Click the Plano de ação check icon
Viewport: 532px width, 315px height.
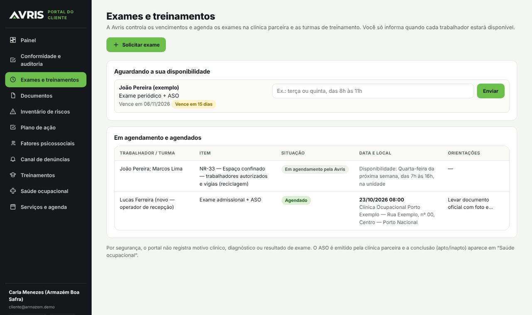tap(13, 127)
